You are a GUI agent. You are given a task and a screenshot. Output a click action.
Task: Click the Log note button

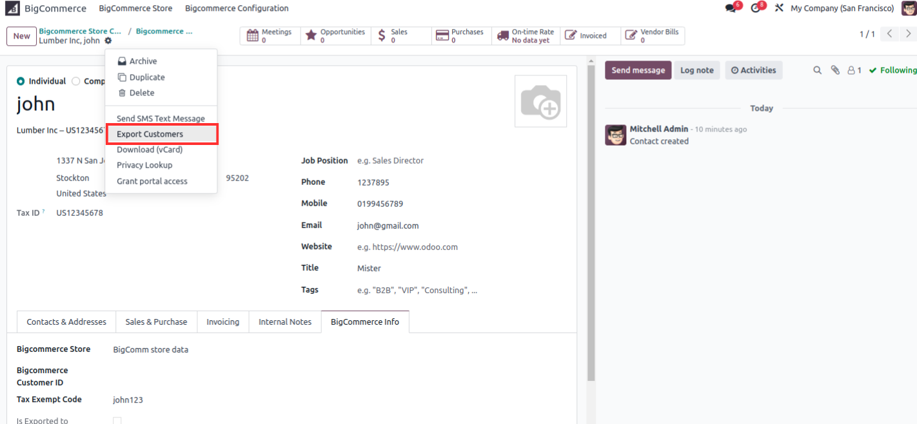(696, 70)
